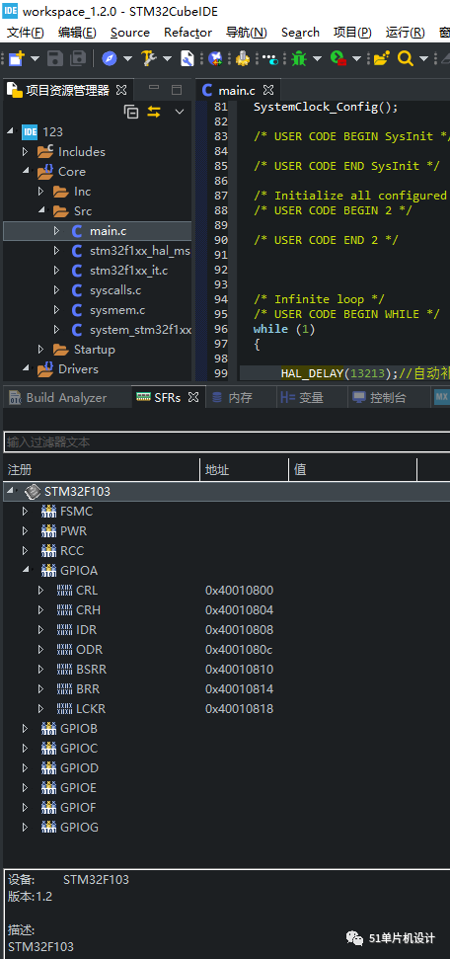The width and height of the screenshot is (450, 959).
Task: Click the green Run icon
Action: 338,58
